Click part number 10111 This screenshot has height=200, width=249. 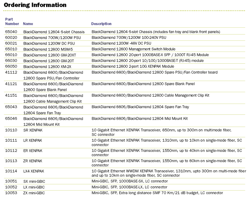point(11,140)
